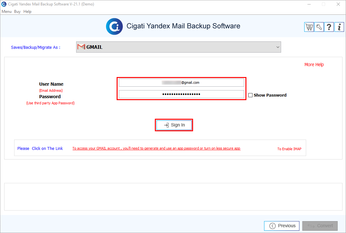Click the Sign In button
The height and width of the screenshot is (233, 346).
coord(174,125)
